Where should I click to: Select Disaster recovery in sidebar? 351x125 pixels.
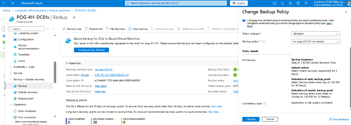[x=28, y=92]
